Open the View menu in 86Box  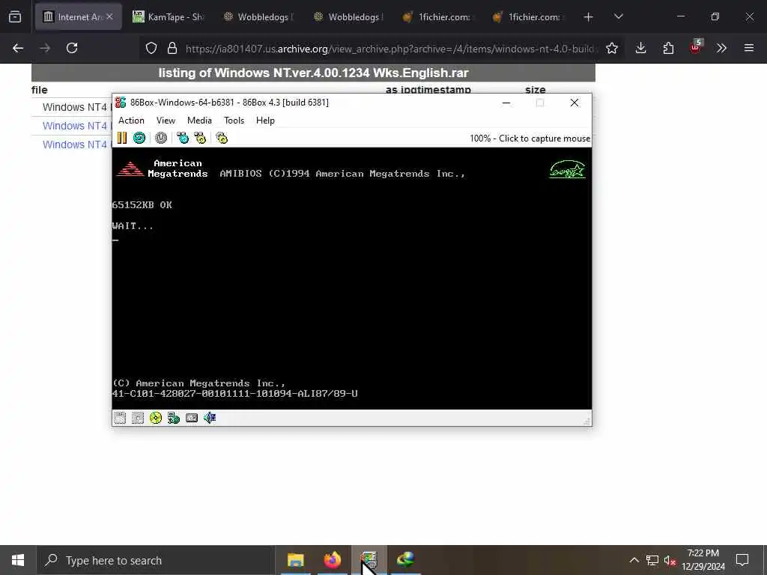(x=166, y=121)
